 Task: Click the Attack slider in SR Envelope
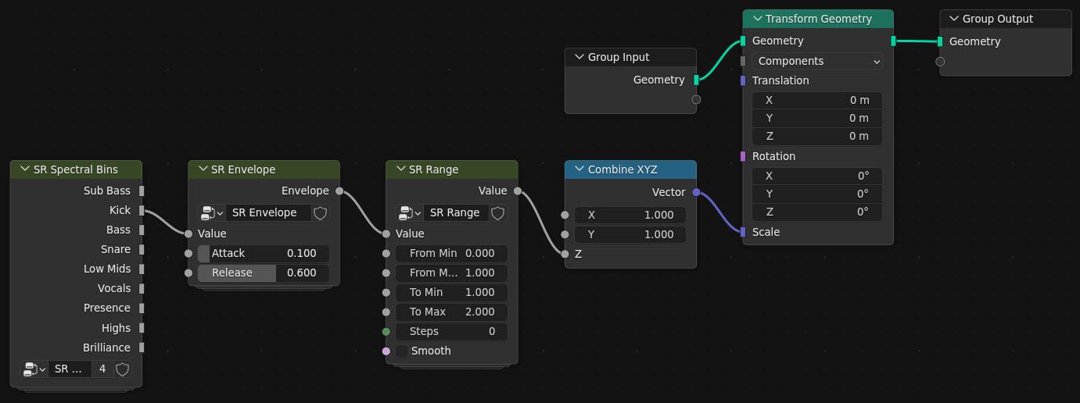pos(264,253)
